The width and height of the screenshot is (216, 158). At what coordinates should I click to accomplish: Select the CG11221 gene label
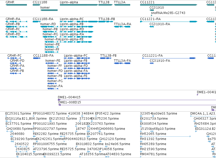click(x=147, y=2)
